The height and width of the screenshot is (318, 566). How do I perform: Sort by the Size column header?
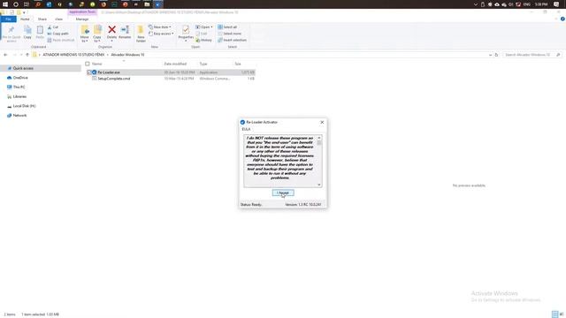point(238,64)
